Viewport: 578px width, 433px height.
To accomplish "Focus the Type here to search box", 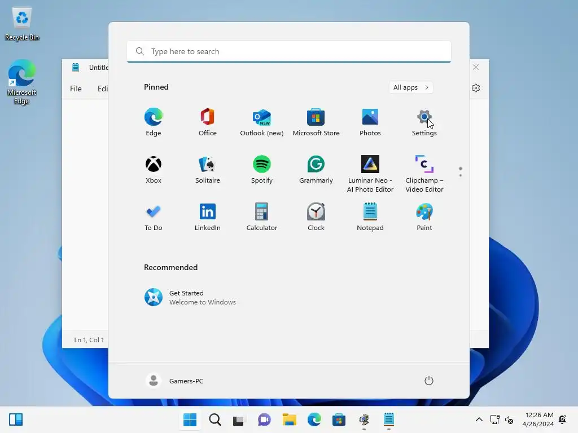I will pos(289,51).
